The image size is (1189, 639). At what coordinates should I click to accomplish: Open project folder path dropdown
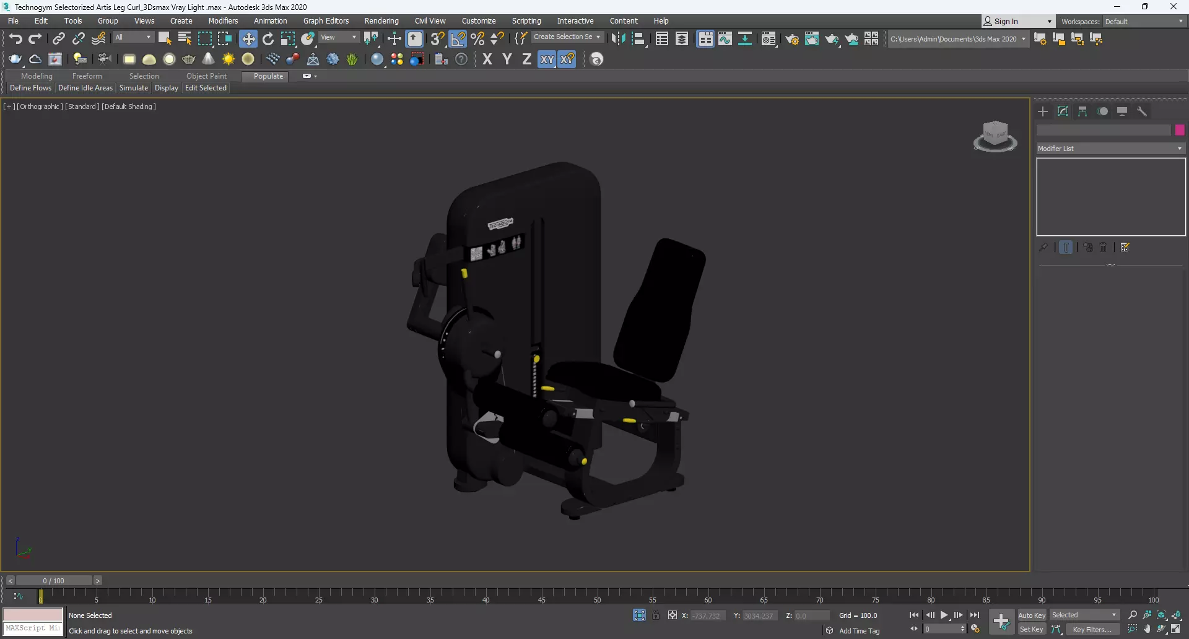pyautogui.click(x=958, y=39)
